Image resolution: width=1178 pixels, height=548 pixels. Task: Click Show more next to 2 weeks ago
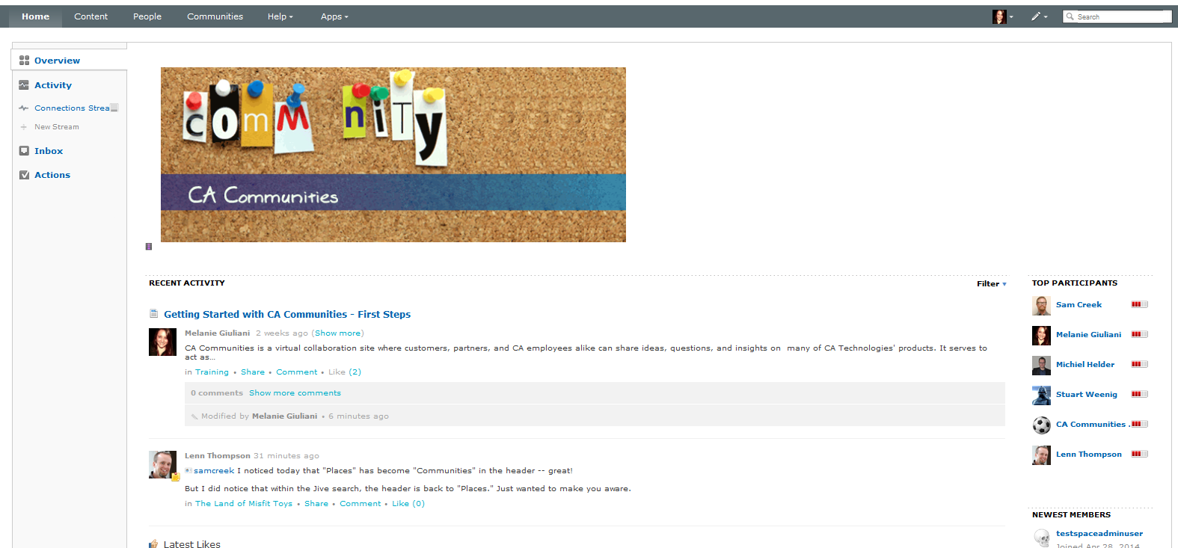(x=338, y=333)
